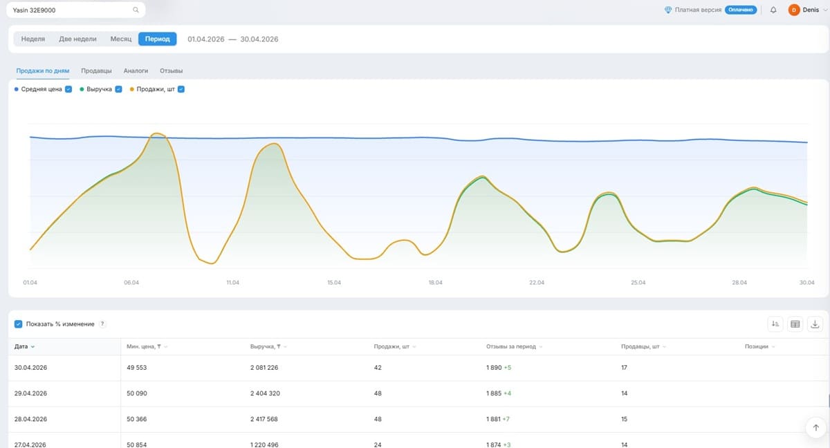
Task: Sort by Отзывы за период column header
Action: click(x=515, y=346)
